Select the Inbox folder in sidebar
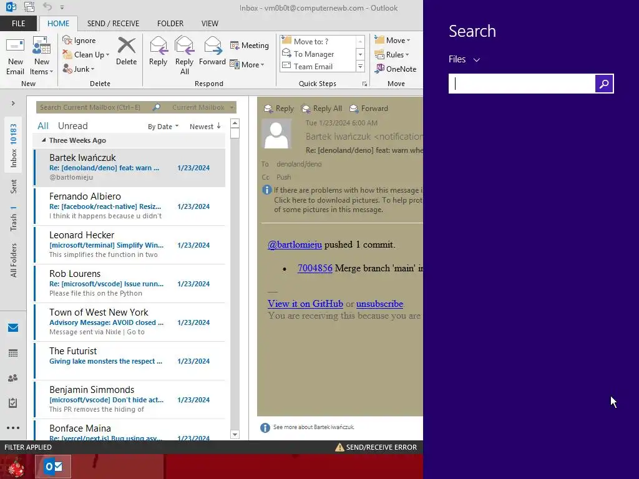Viewport: 639px width, 479px height. pyautogui.click(x=14, y=145)
